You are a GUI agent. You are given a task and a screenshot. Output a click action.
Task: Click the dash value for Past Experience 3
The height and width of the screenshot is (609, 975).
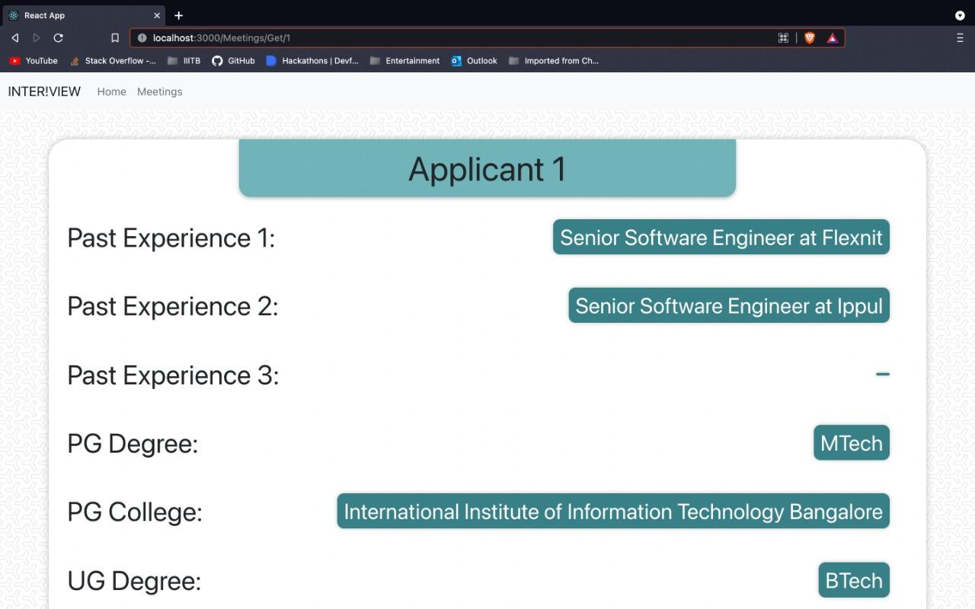coord(883,375)
